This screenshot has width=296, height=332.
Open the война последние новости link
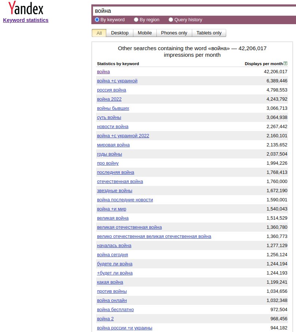pyautogui.click(x=125, y=200)
